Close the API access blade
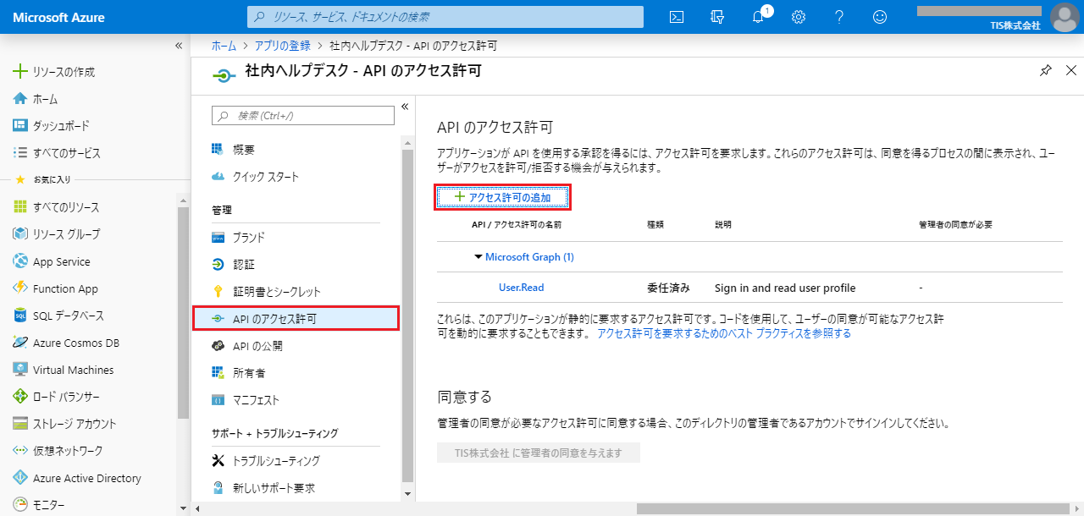 coord(1072,71)
